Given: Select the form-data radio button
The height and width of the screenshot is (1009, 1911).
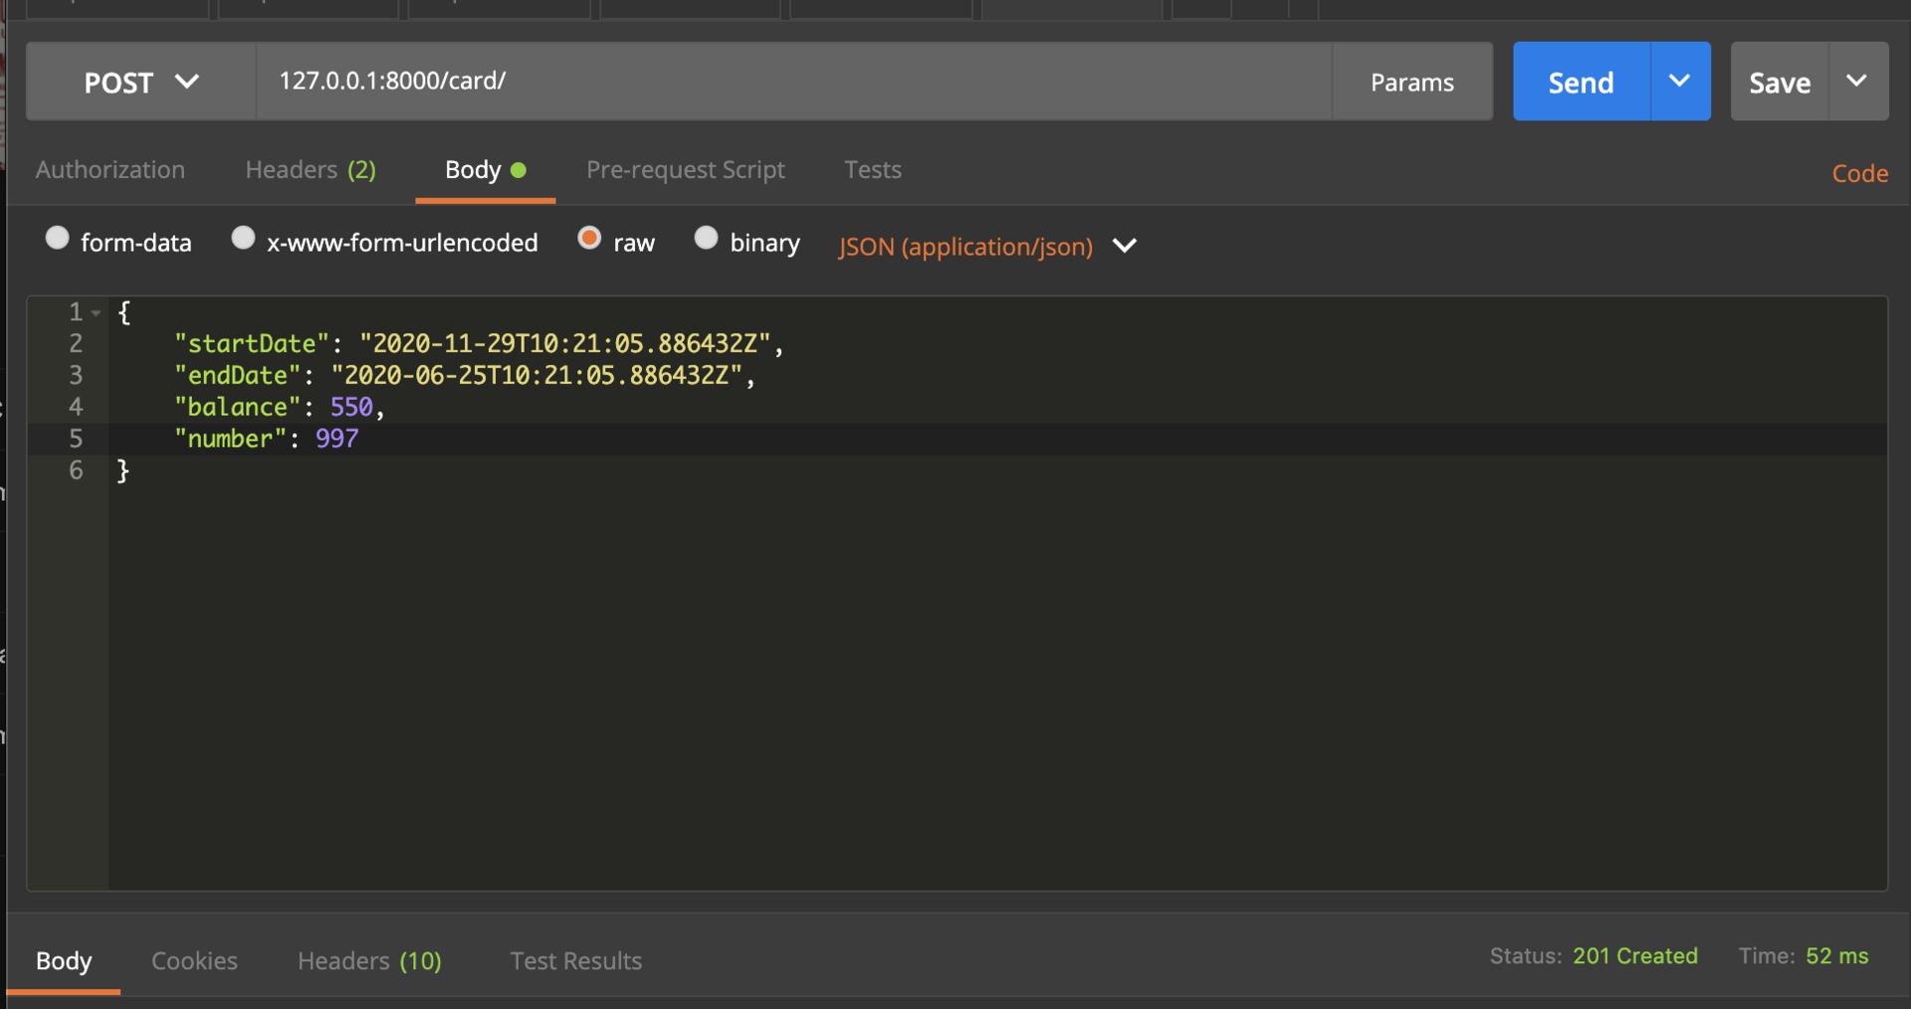Looking at the screenshot, I should point(57,238).
